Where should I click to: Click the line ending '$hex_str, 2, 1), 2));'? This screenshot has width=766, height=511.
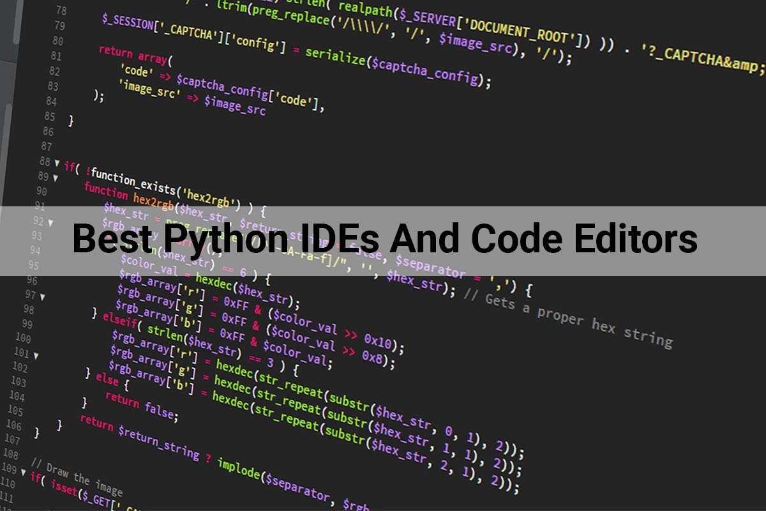(314, 427)
